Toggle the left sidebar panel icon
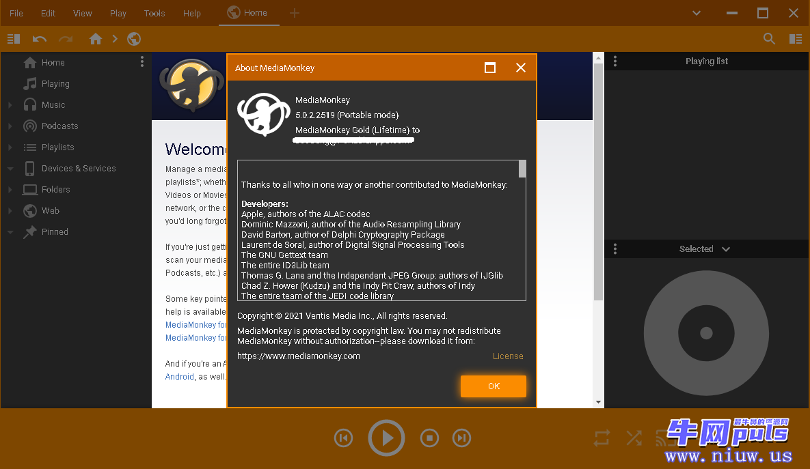The width and height of the screenshot is (810, 469). 14,39
